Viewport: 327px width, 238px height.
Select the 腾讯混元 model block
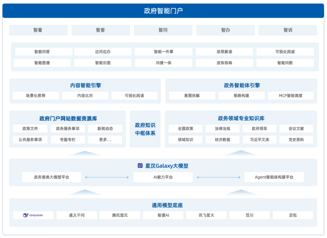coord(120,215)
